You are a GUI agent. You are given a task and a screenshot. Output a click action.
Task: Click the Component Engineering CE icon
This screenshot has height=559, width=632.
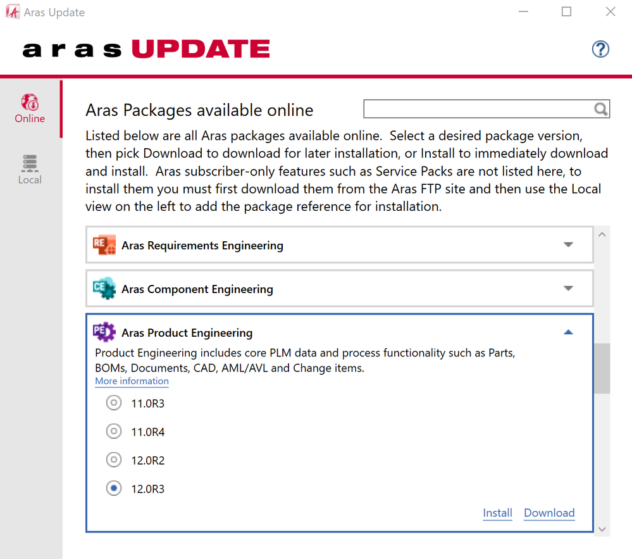[104, 289]
